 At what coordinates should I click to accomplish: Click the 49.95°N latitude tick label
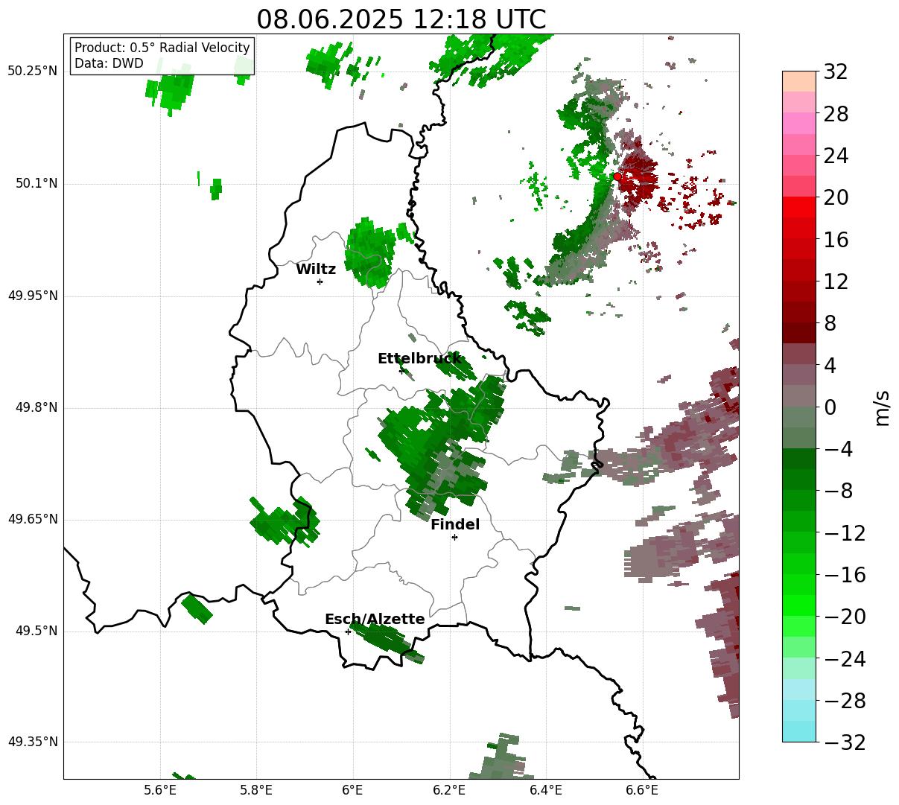tap(32, 296)
